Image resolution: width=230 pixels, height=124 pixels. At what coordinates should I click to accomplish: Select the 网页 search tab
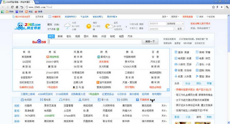tap(51, 36)
